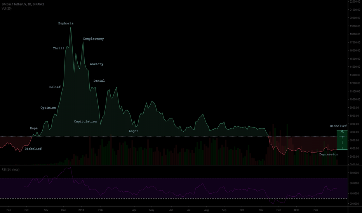This screenshot has height=213, width=362.
Task: Click the Bitcoin / TetherUS chart title
Action: pos(23,4)
